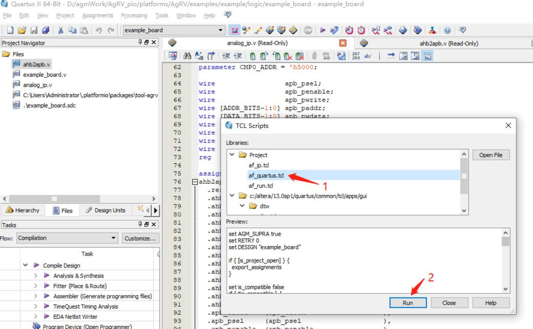Click the Help question mark icon
533x329 pixels.
[447, 30]
